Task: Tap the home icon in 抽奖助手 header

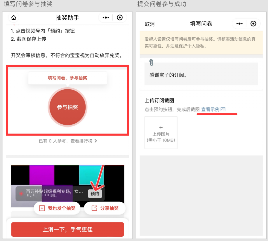Action: [x=13, y=18]
